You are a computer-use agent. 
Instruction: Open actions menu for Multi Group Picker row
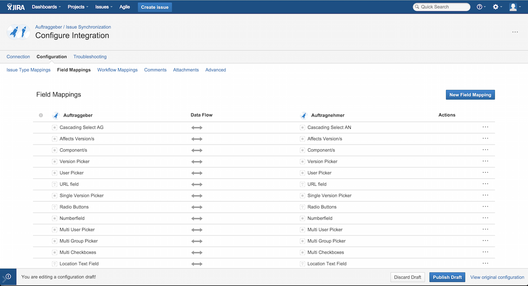pyautogui.click(x=485, y=240)
